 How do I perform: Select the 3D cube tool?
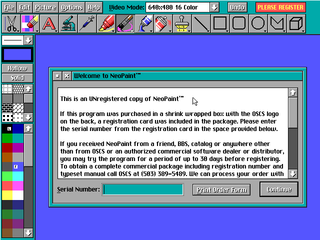[x=296, y=23]
